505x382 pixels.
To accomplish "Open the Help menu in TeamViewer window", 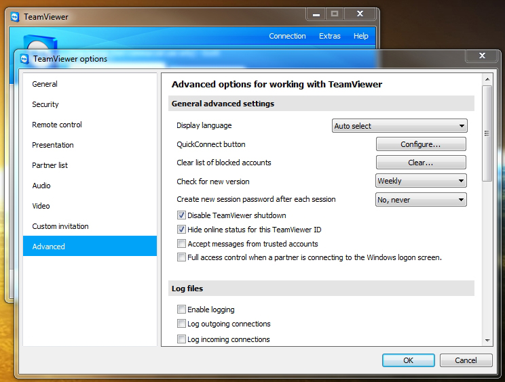I will click(360, 36).
